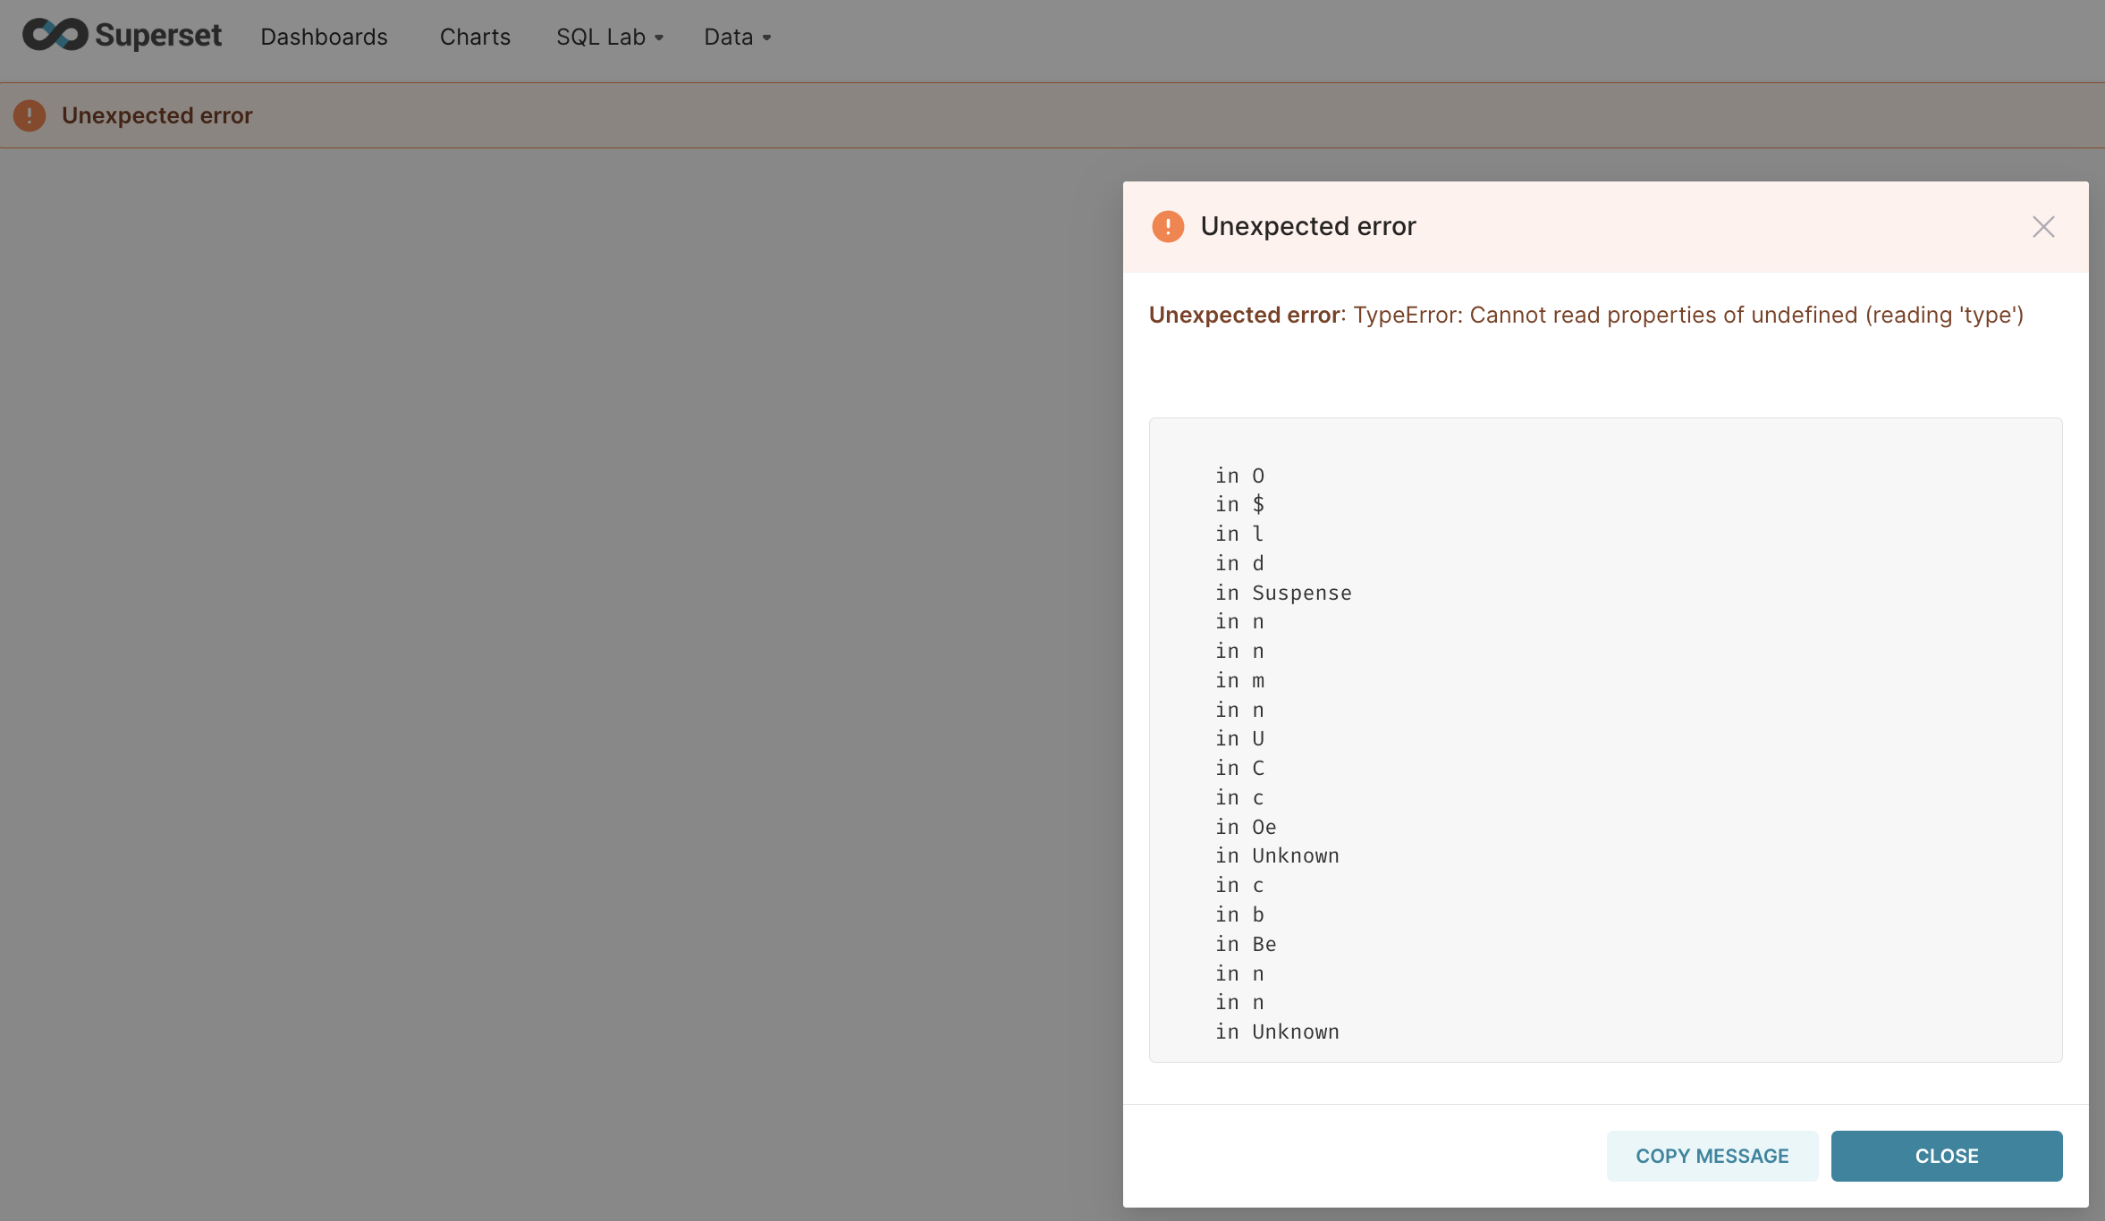Image resolution: width=2105 pixels, height=1221 pixels.
Task: Click the exclamation icon next to Unexpected error
Action: click(x=30, y=115)
